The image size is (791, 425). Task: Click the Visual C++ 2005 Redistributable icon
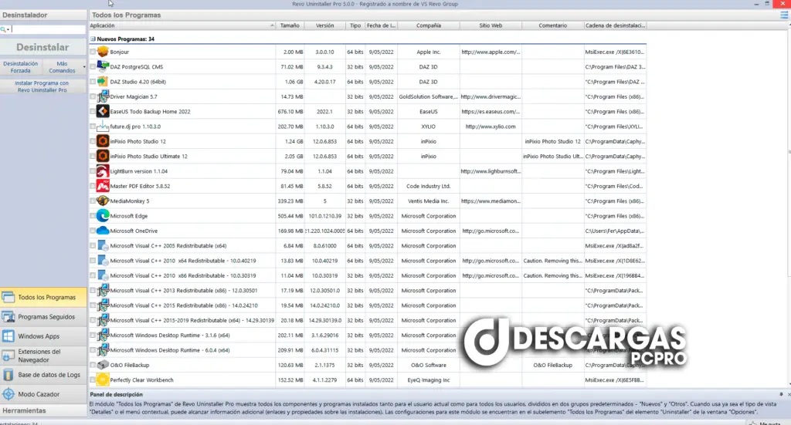pos(103,246)
